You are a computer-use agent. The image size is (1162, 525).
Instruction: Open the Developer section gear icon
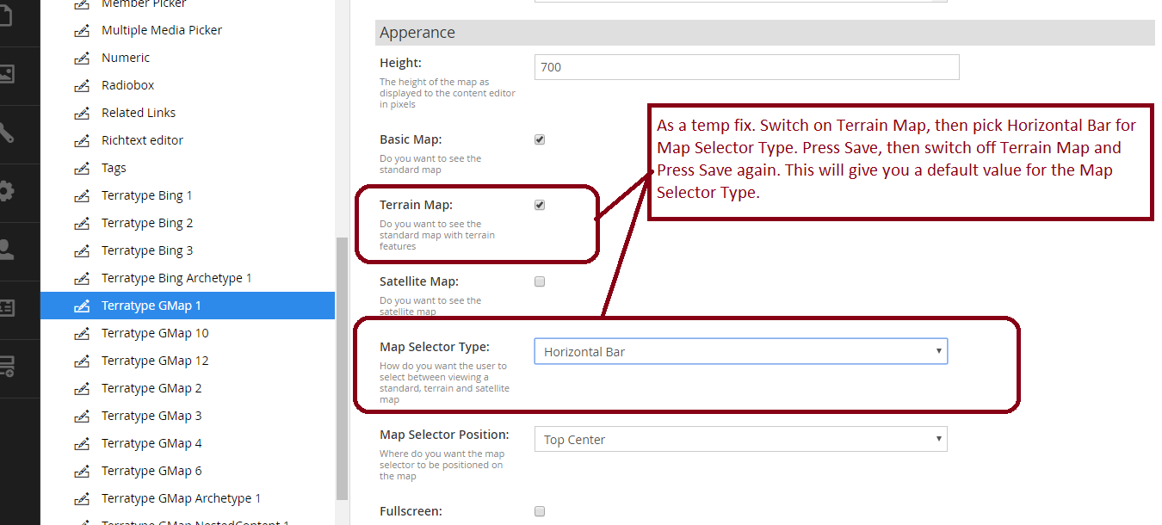tap(5, 191)
